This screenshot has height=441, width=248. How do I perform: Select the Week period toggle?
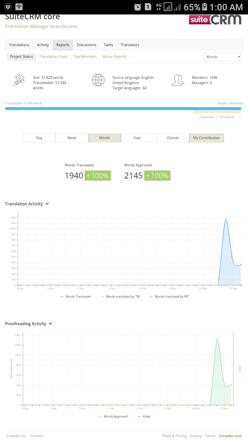(72, 138)
